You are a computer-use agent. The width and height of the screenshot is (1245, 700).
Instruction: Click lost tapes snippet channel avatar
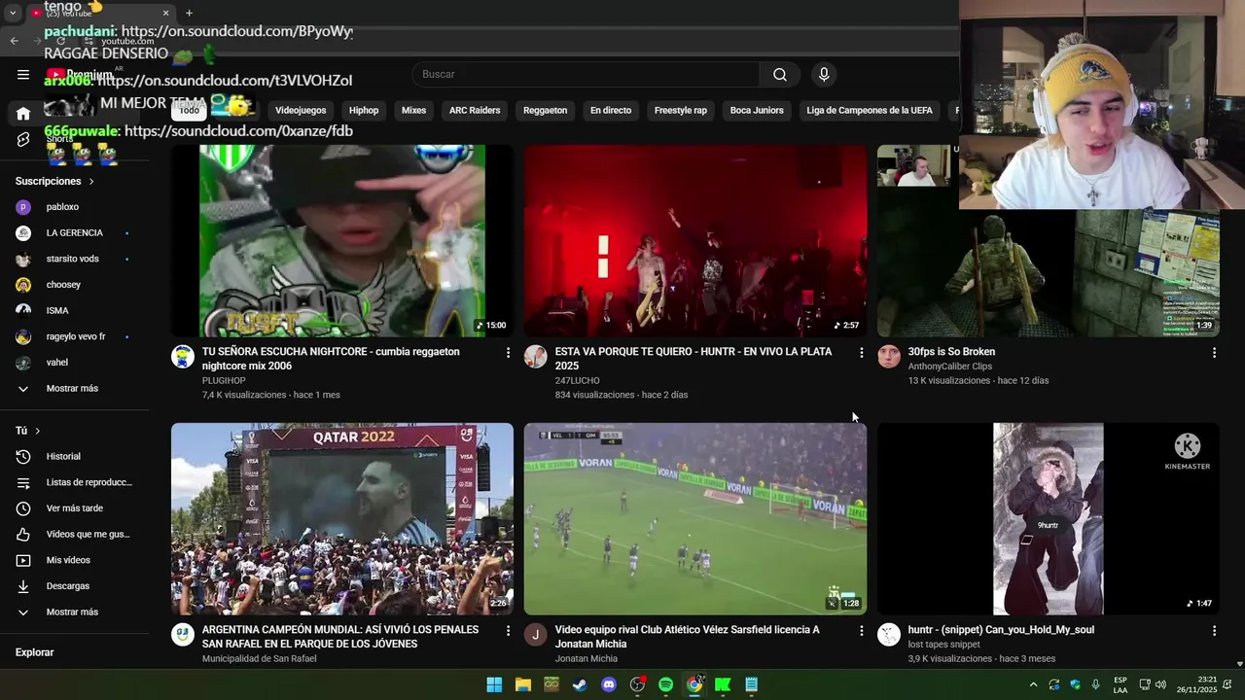point(889,635)
